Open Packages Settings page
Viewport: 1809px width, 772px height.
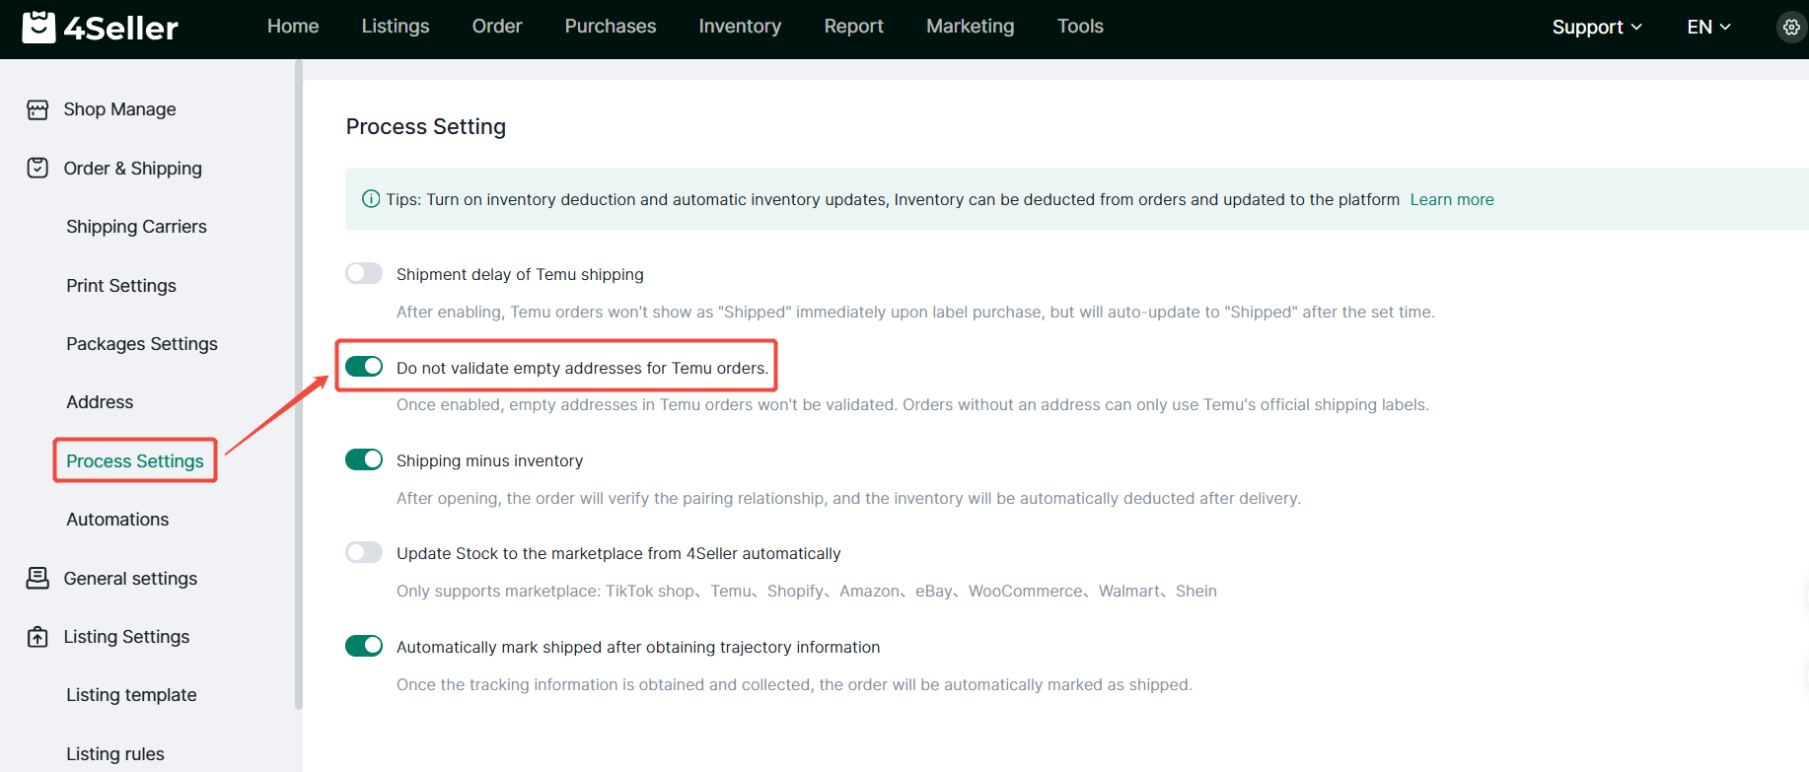[x=142, y=344]
